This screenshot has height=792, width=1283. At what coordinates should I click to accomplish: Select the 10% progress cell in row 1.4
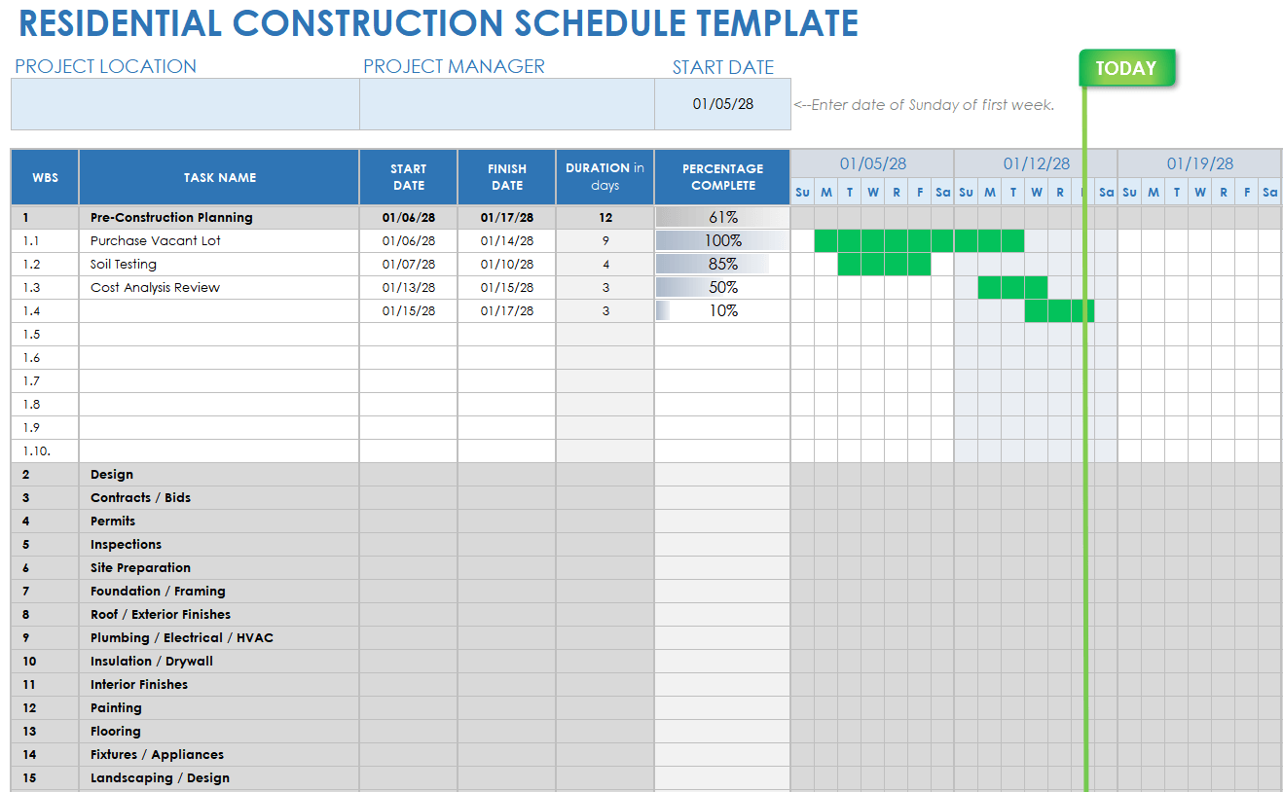(722, 310)
